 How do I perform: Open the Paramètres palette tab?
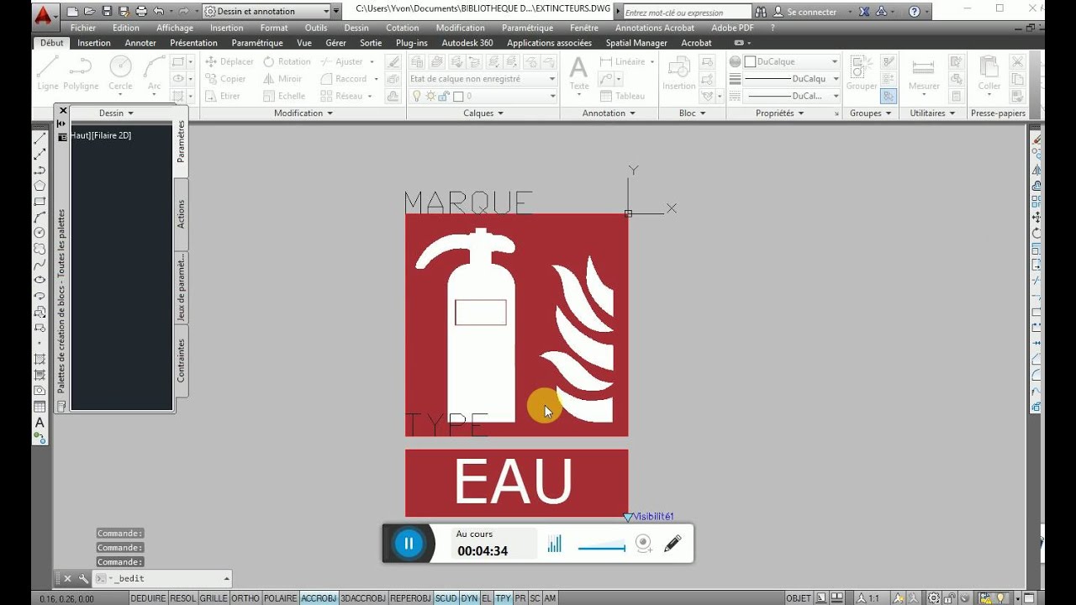[181, 141]
